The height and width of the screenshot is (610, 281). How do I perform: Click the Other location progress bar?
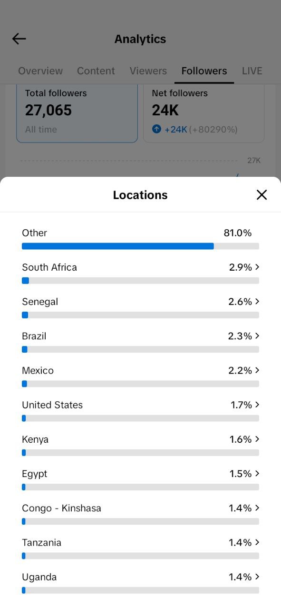pyautogui.click(x=140, y=246)
